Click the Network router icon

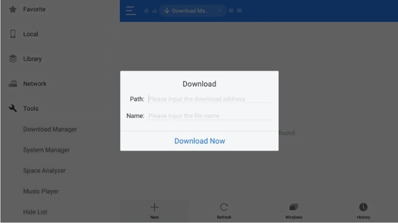point(13,84)
